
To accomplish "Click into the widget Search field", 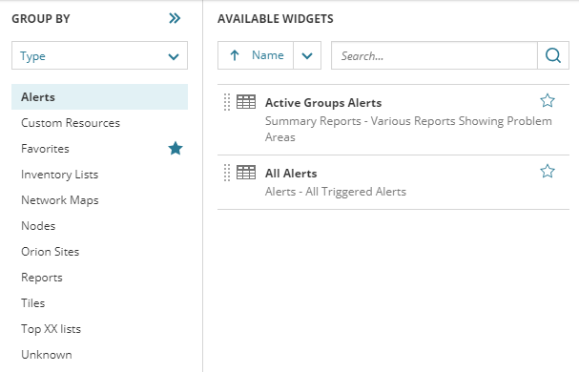I will click(434, 55).
